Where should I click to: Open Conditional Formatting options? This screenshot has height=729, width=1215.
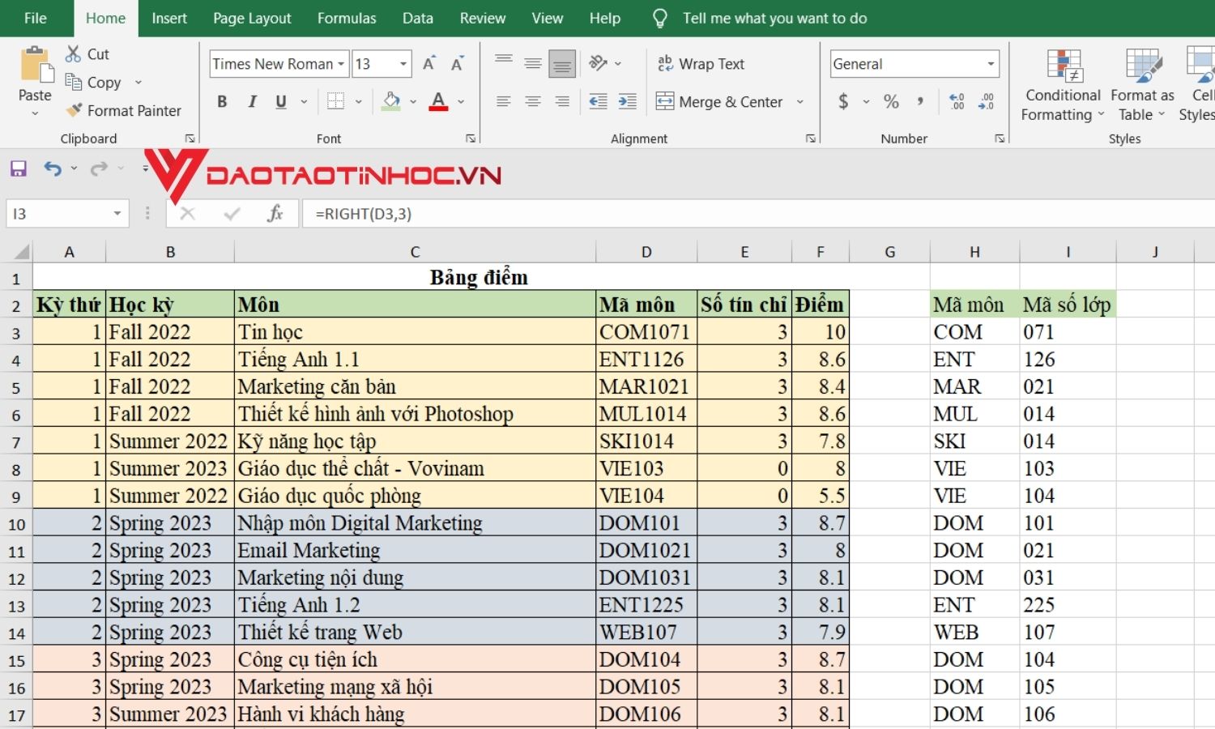click(1062, 85)
